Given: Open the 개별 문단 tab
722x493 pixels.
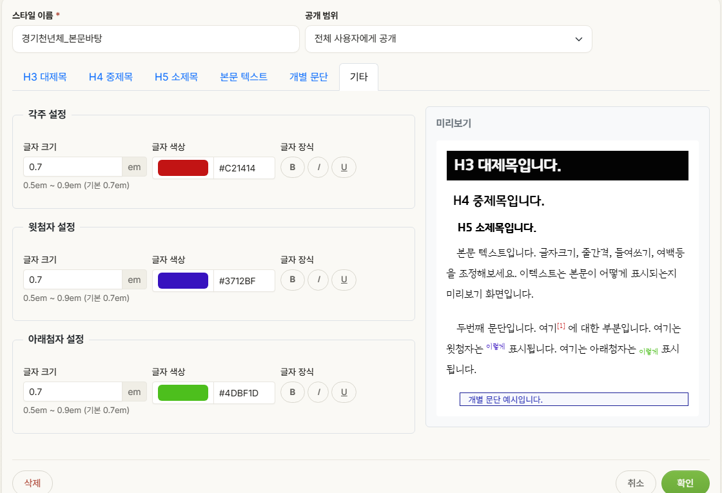Looking at the screenshot, I should pos(309,77).
